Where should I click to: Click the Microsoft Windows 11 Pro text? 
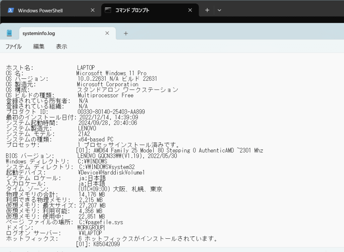point(111,73)
